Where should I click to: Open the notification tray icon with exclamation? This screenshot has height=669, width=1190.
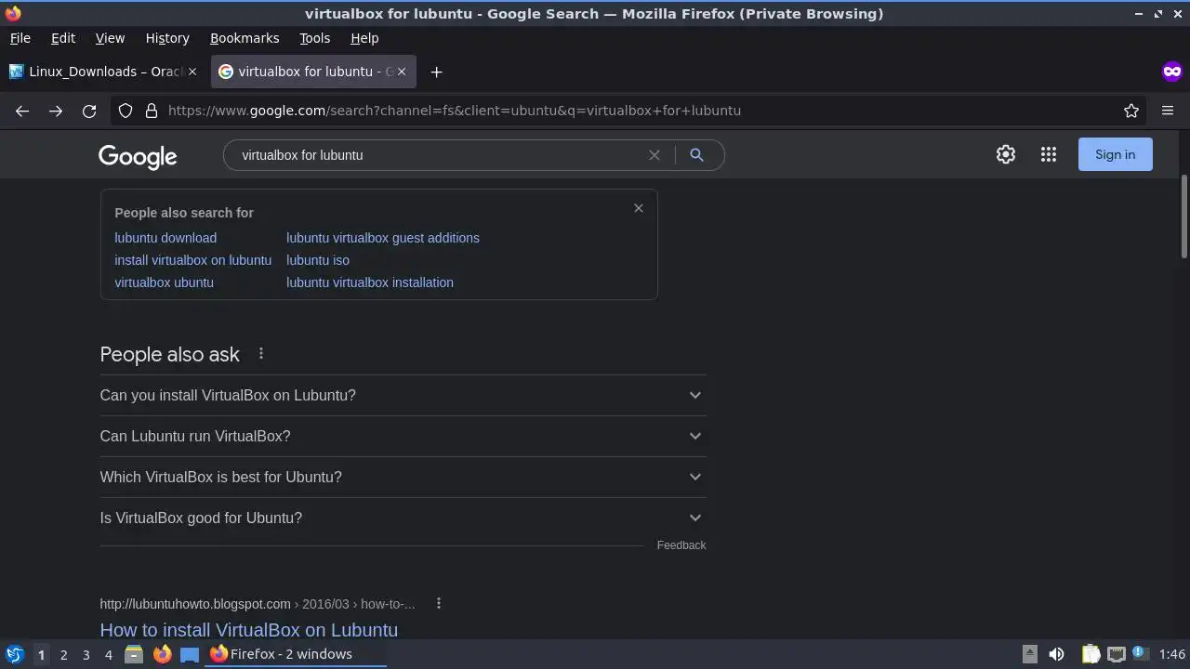pyautogui.click(x=1140, y=654)
